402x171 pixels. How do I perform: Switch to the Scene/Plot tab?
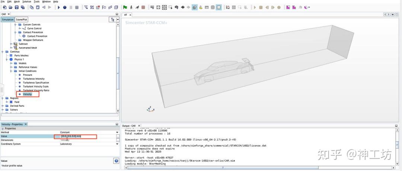21,19
